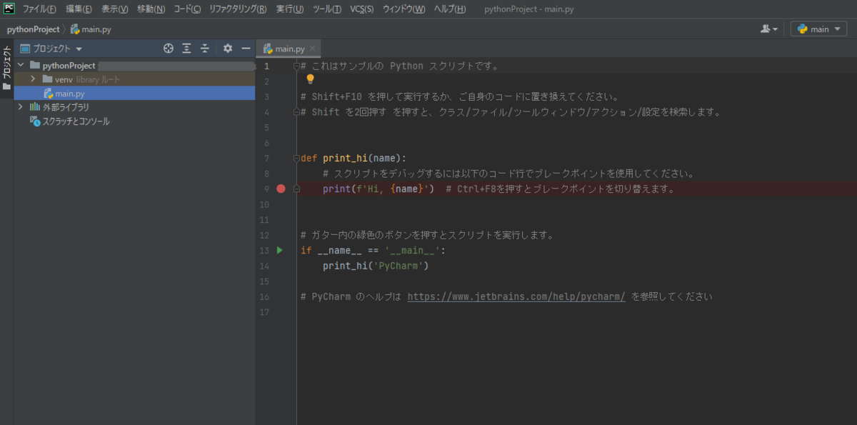Collapse the pythonProject tree root
This screenshot has width=857, height=425.
click(x=21, y=65)
